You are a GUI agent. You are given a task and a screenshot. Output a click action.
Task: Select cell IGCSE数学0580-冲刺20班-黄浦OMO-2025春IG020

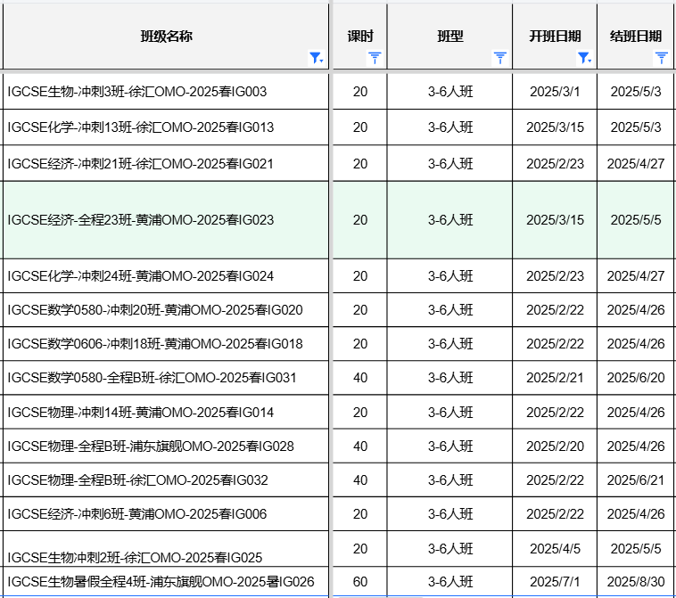click(166, 310)
